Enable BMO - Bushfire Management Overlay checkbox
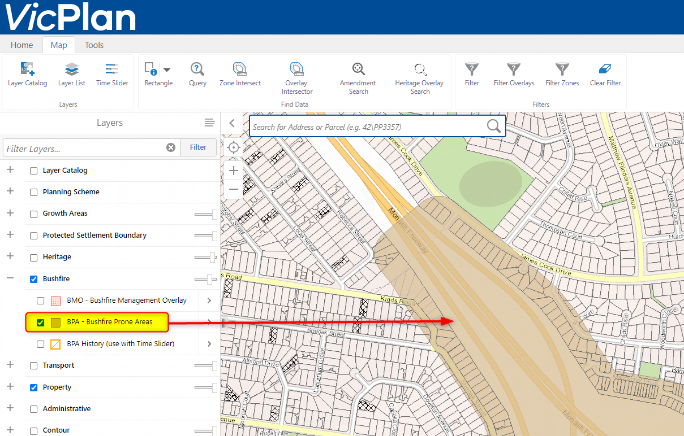 40,301
